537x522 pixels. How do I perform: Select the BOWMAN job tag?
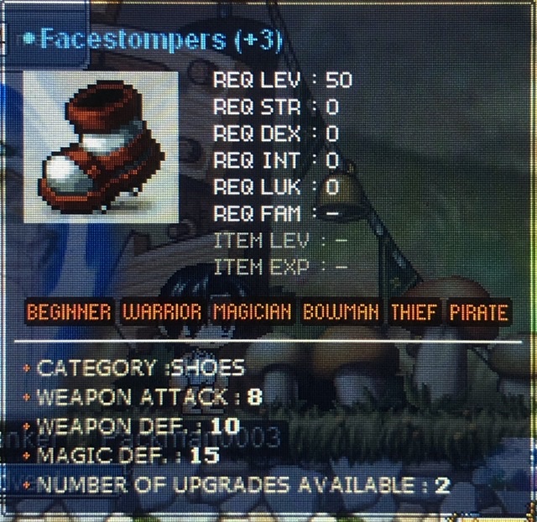point(341,312)
